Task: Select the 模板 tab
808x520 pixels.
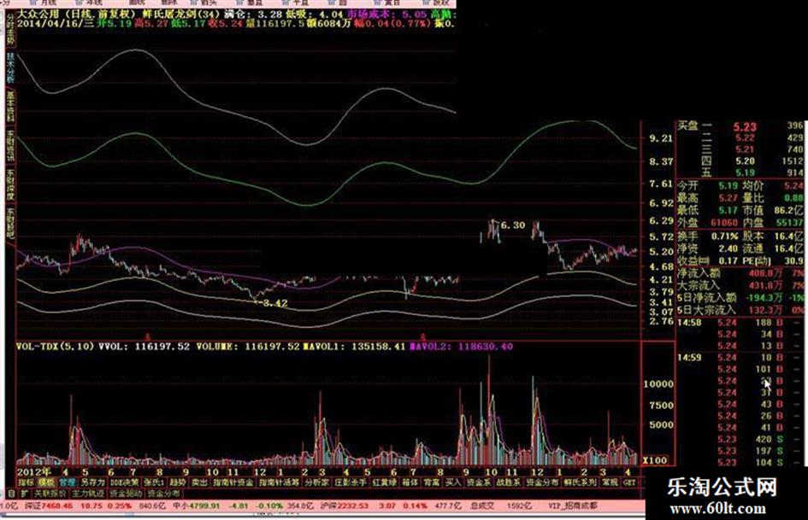Action: coord(46,482)
